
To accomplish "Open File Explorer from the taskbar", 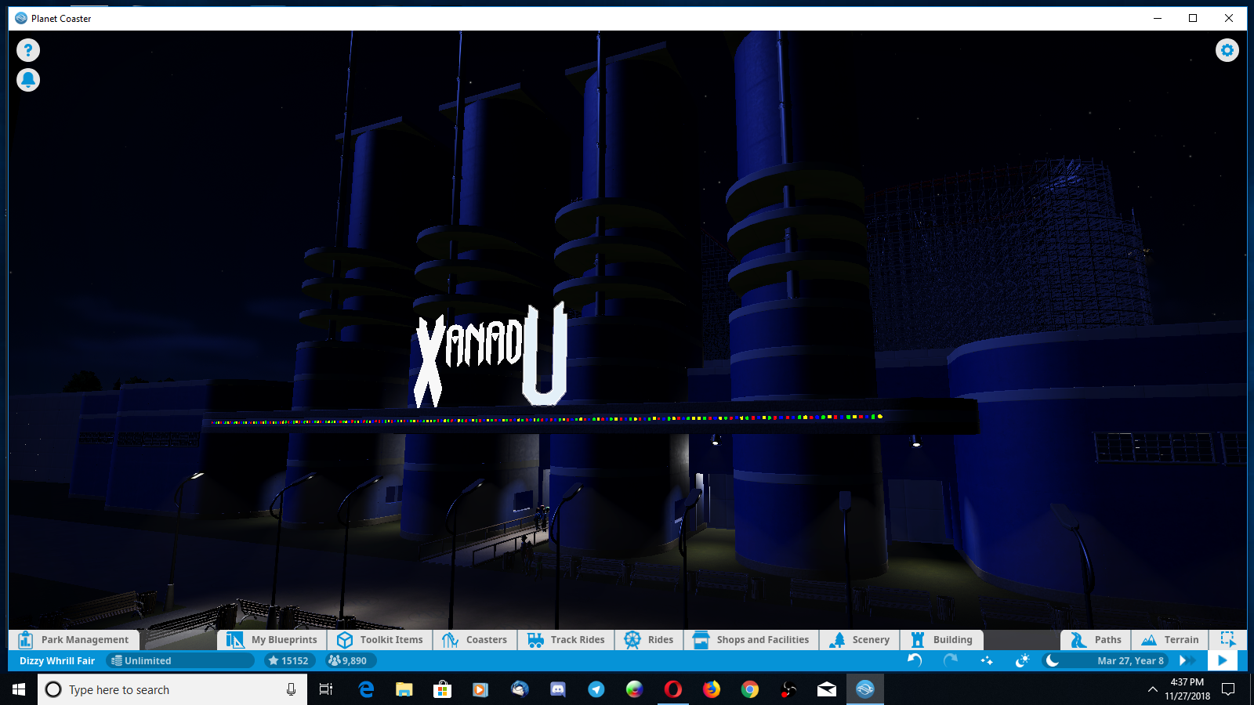I will 404,689.
